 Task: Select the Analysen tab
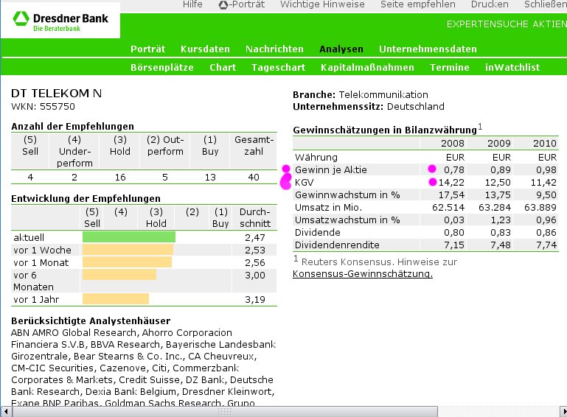coord(341,49)
